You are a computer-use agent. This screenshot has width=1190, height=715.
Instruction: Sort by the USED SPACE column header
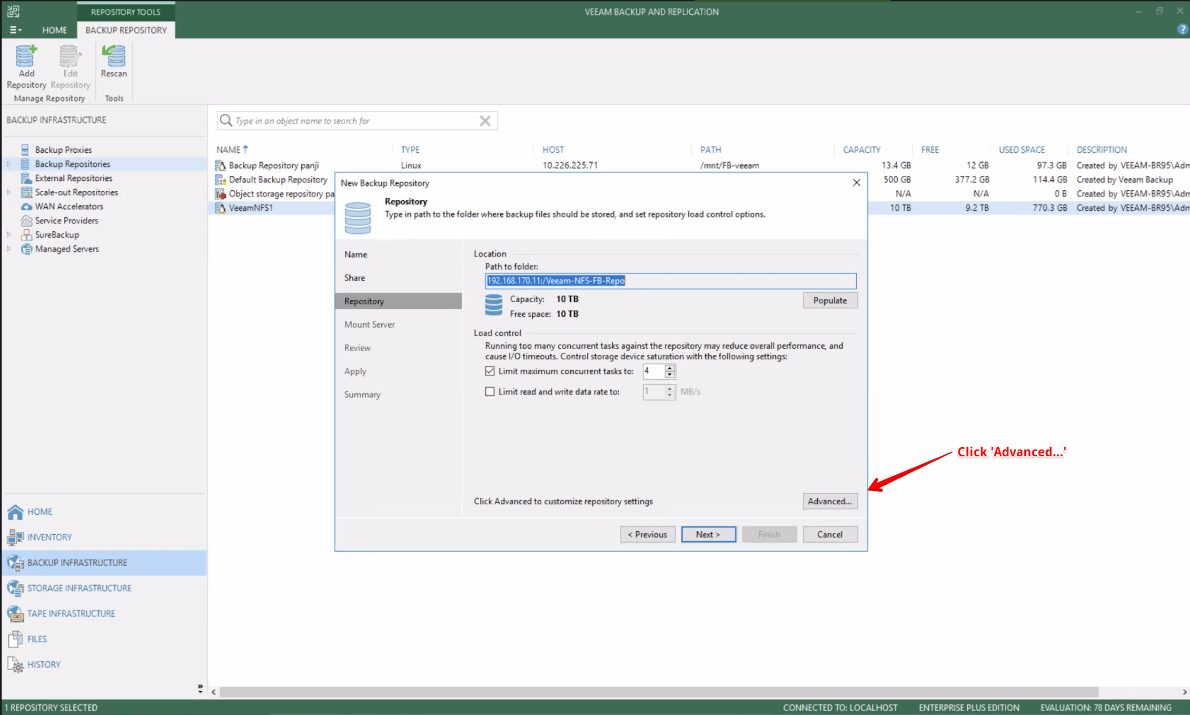(x=1021, y=150)
